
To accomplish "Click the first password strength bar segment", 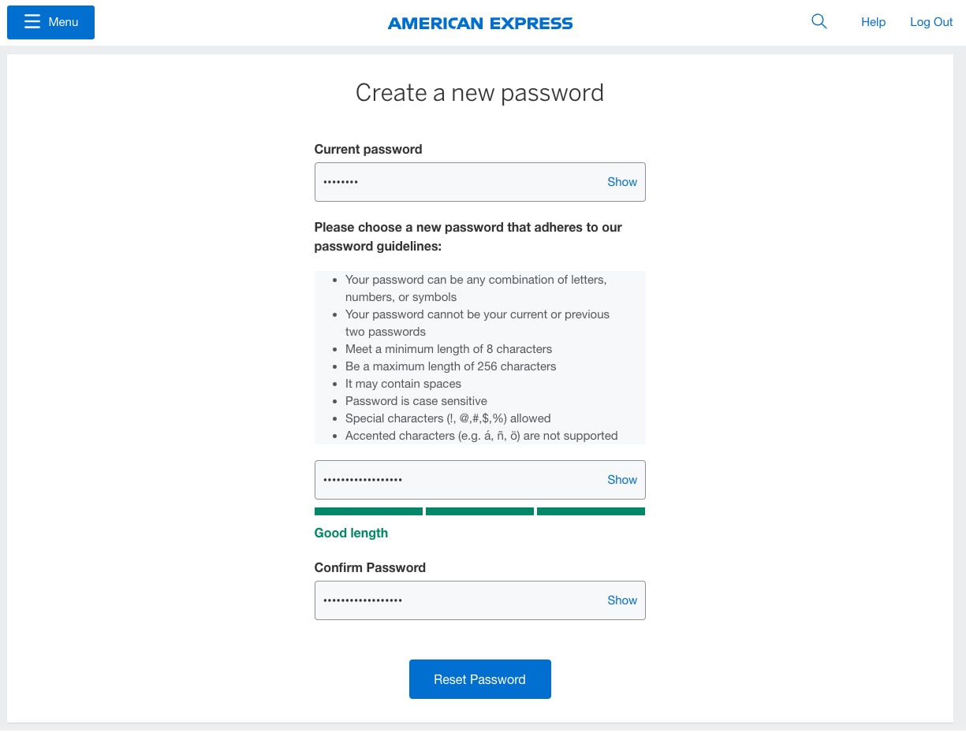I will pyautogui.click(x=368, y=511).
